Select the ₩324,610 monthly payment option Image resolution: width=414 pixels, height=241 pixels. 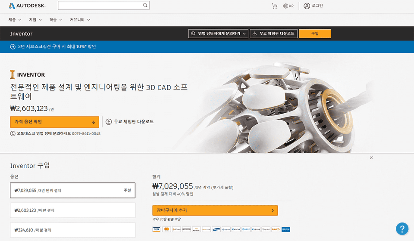tap(72, 230)
